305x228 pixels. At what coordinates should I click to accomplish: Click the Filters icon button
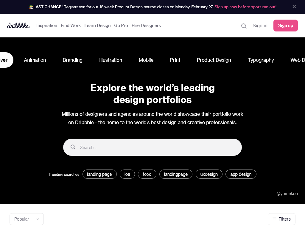(x=281, y=219)
